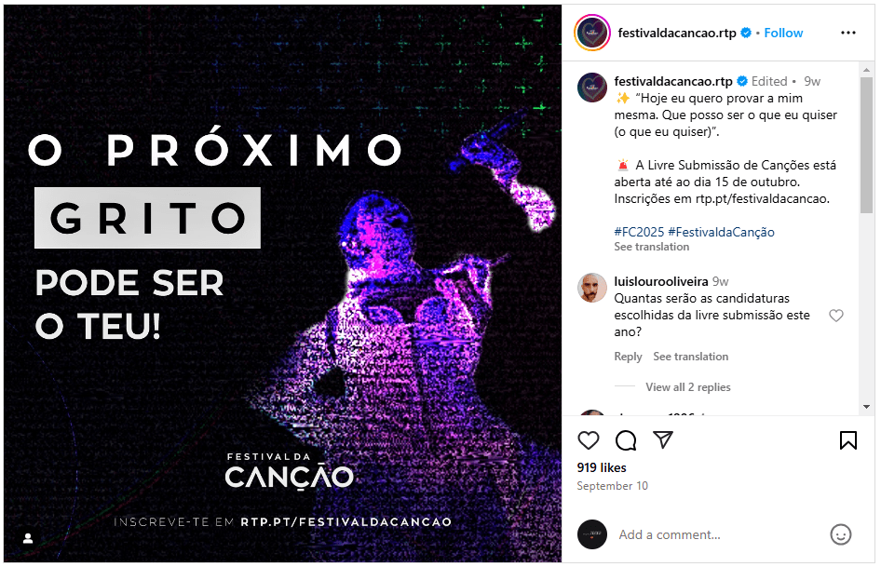This screenshot has width=881, height=567.
Task: Like luislourooliveira's comment
Action: click(x=836, y=316)
